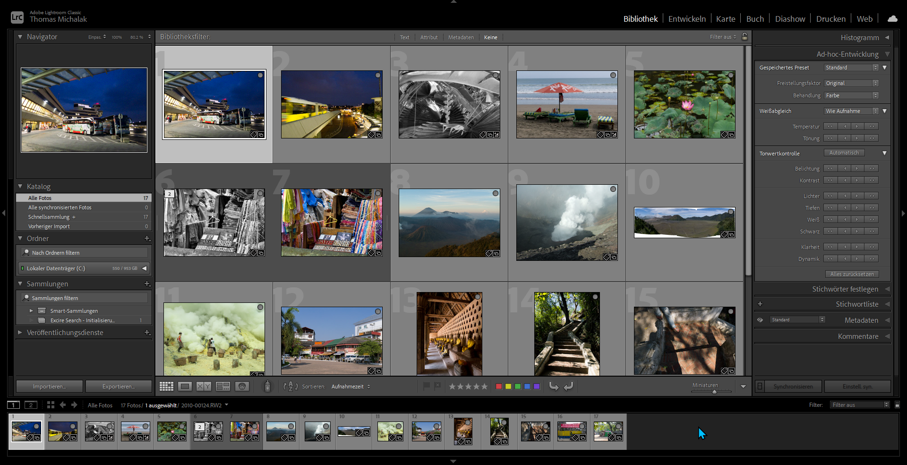Select Metadaten library filter
The image size is (907, 465).
(x=461, y=37)
